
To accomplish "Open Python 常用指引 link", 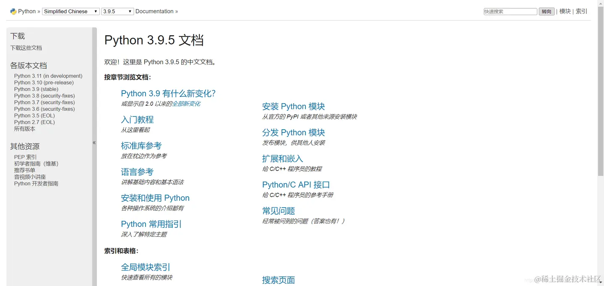I will click(151, 224).
